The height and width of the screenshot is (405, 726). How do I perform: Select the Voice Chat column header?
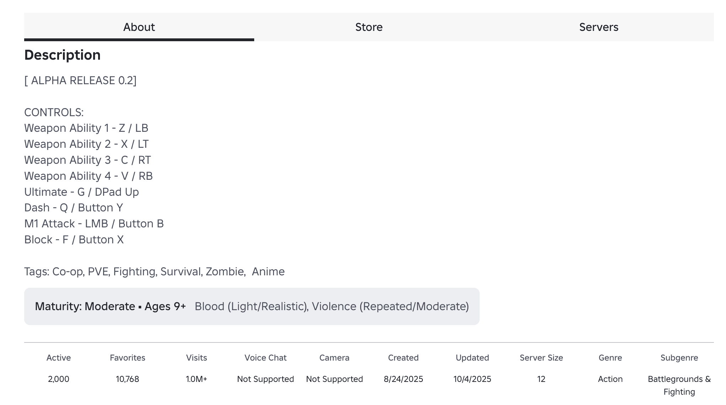click(x=265, y=358)
